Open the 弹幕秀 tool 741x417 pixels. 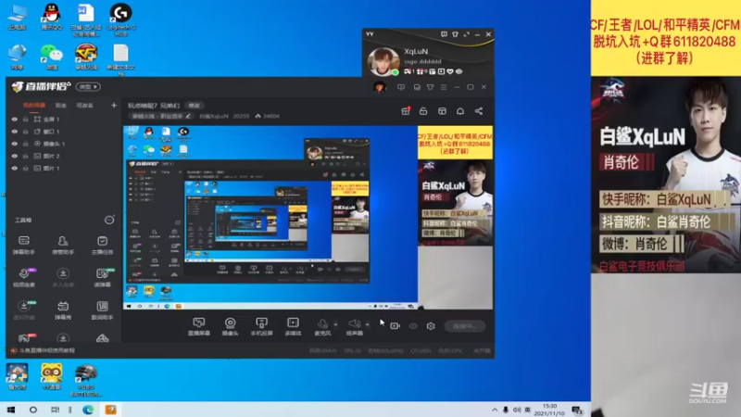point(62,310)
